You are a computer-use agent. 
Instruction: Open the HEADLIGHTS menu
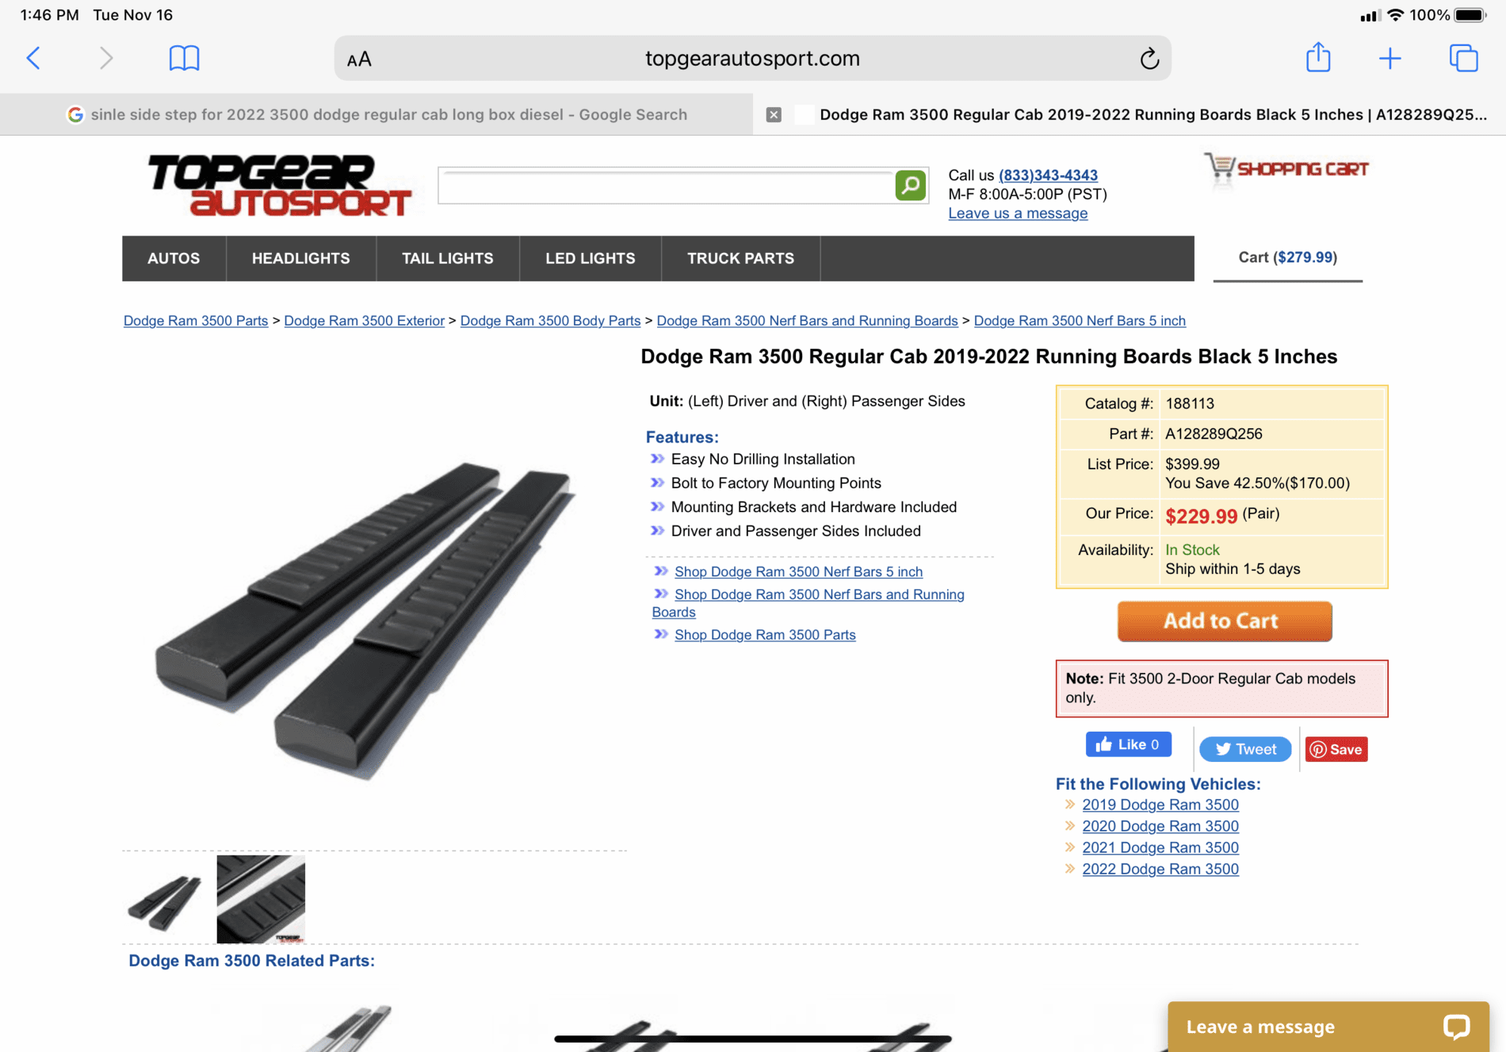coord(300,258)
